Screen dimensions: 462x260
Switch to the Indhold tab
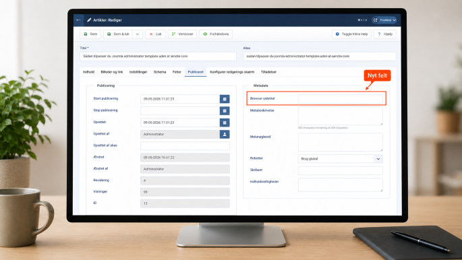[x=88, y=72]
